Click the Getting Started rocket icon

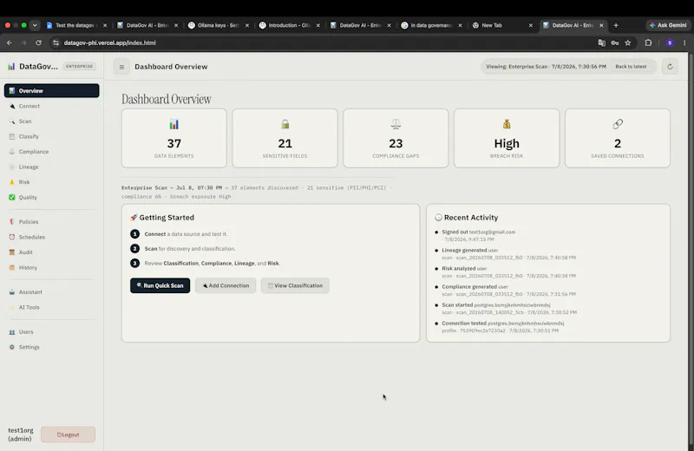coord(134,218)
